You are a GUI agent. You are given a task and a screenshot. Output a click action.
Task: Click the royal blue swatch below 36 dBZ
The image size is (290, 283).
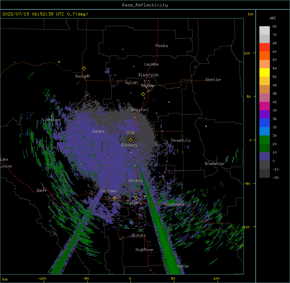pyautogui.click(x=264, y=123)
